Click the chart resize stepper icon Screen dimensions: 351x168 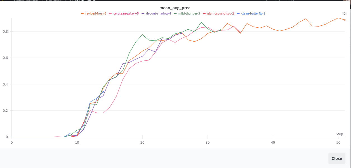pyautogui.click(x=344, y=13)
